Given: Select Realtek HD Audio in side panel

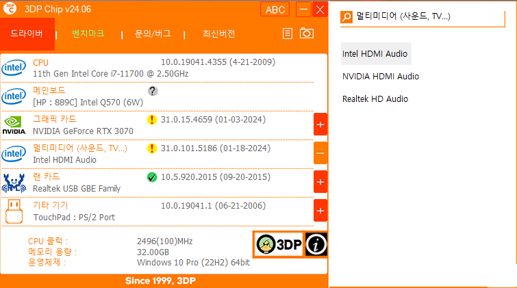Looking at the screenshot, I should [375, 99].
